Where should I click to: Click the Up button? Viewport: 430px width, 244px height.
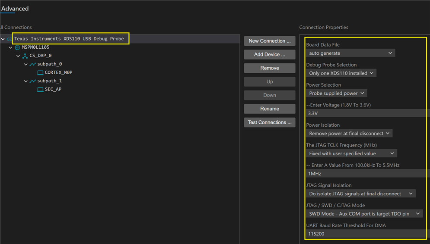pyautogui.click(x=270, y=81)
